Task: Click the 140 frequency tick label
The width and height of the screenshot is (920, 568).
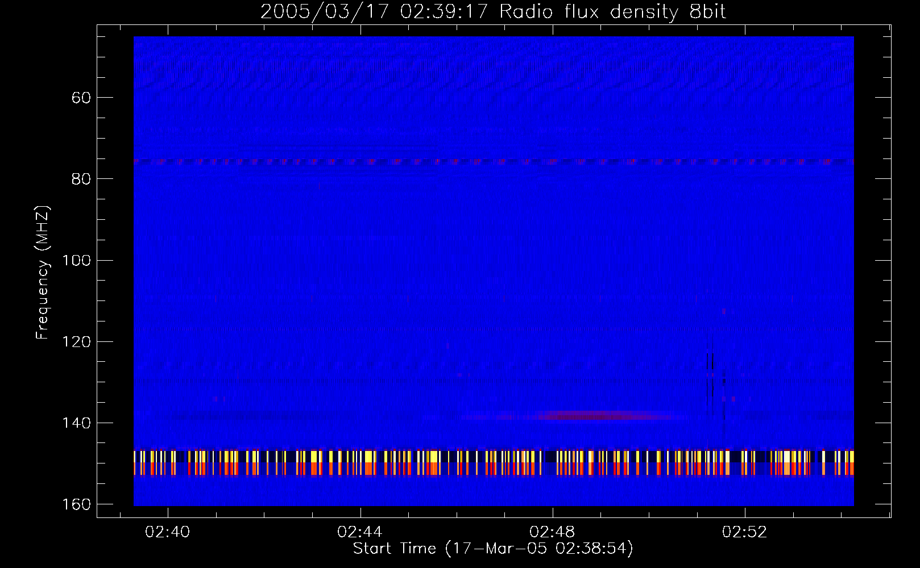Action: click(x=76, y=423)
